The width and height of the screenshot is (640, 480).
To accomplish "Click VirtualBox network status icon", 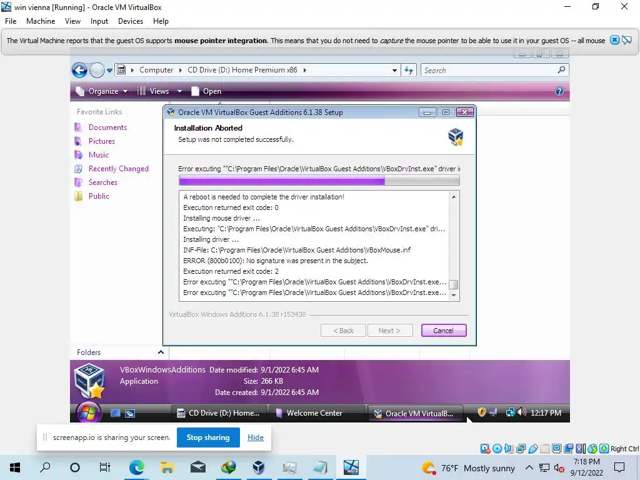I will [x=521, y=449].
